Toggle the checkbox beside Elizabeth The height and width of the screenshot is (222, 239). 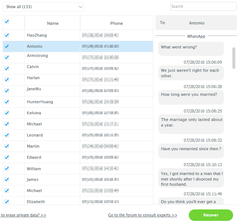coord(7,202)
